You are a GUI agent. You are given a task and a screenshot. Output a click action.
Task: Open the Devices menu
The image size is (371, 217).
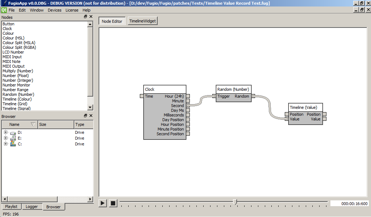54,10
